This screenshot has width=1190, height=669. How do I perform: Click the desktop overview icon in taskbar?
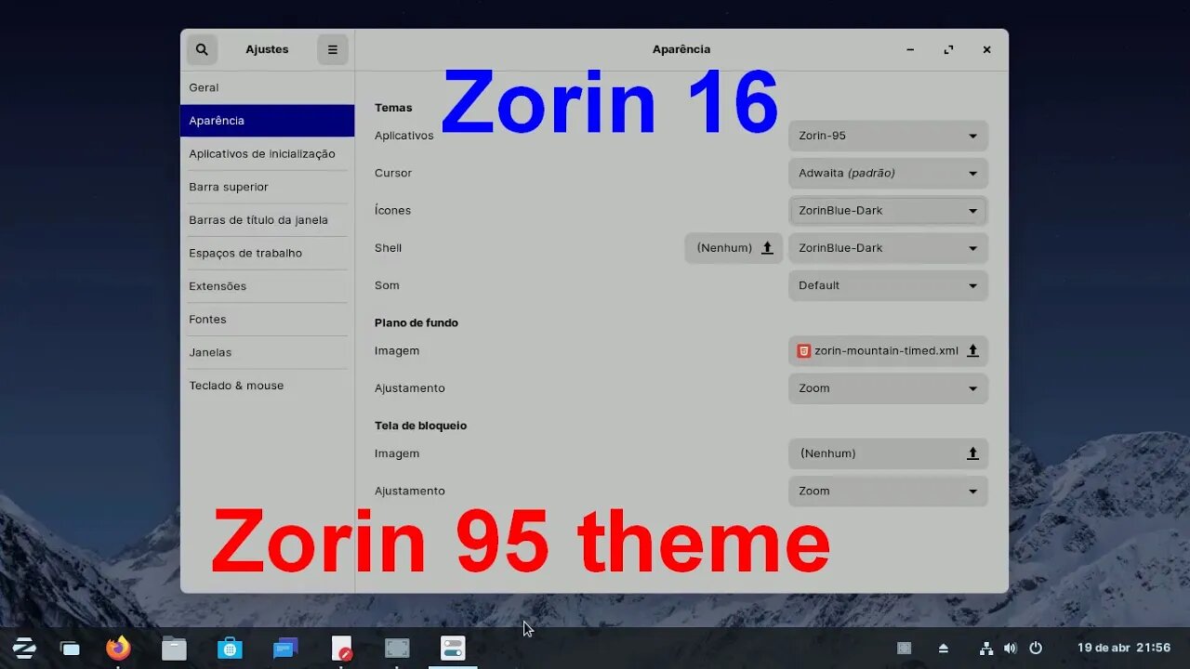click(x=71, y=649)
